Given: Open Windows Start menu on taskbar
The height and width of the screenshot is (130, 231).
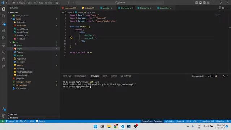Looking at the screenshot, I should pos(96,126).
